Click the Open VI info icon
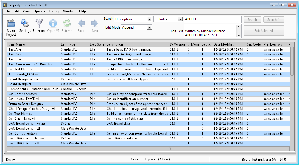 pyautogui.click(x=53, y=24)
